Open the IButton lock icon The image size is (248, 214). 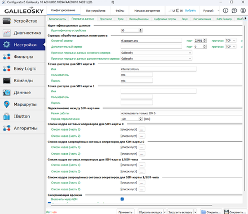coord(7,116)
